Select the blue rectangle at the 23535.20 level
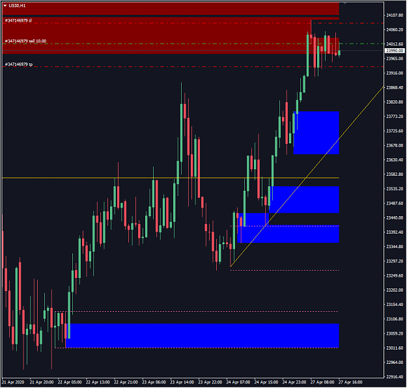Screen dimensions: 407x388 click(303, 200)
